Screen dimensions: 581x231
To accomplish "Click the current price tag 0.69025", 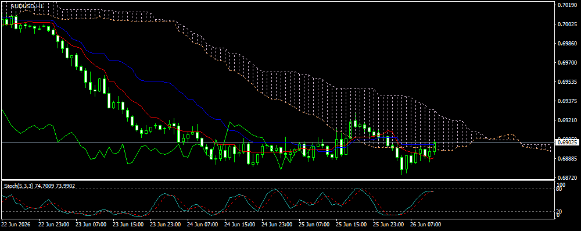I will (x=567, y=142).
